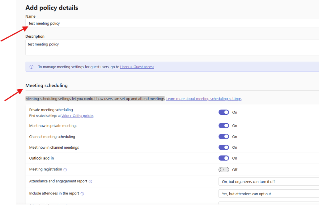Expand the Include attendees in the report dropdown

[x=268, y=194]
